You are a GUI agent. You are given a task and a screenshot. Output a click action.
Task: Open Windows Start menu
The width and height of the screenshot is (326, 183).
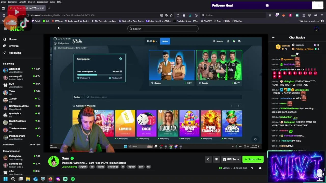(x=5, y=179)
